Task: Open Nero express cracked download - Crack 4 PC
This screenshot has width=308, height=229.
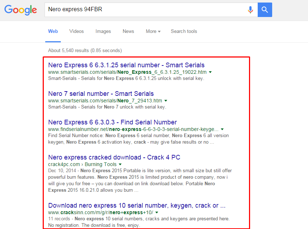Action: (x=114, y=157)
